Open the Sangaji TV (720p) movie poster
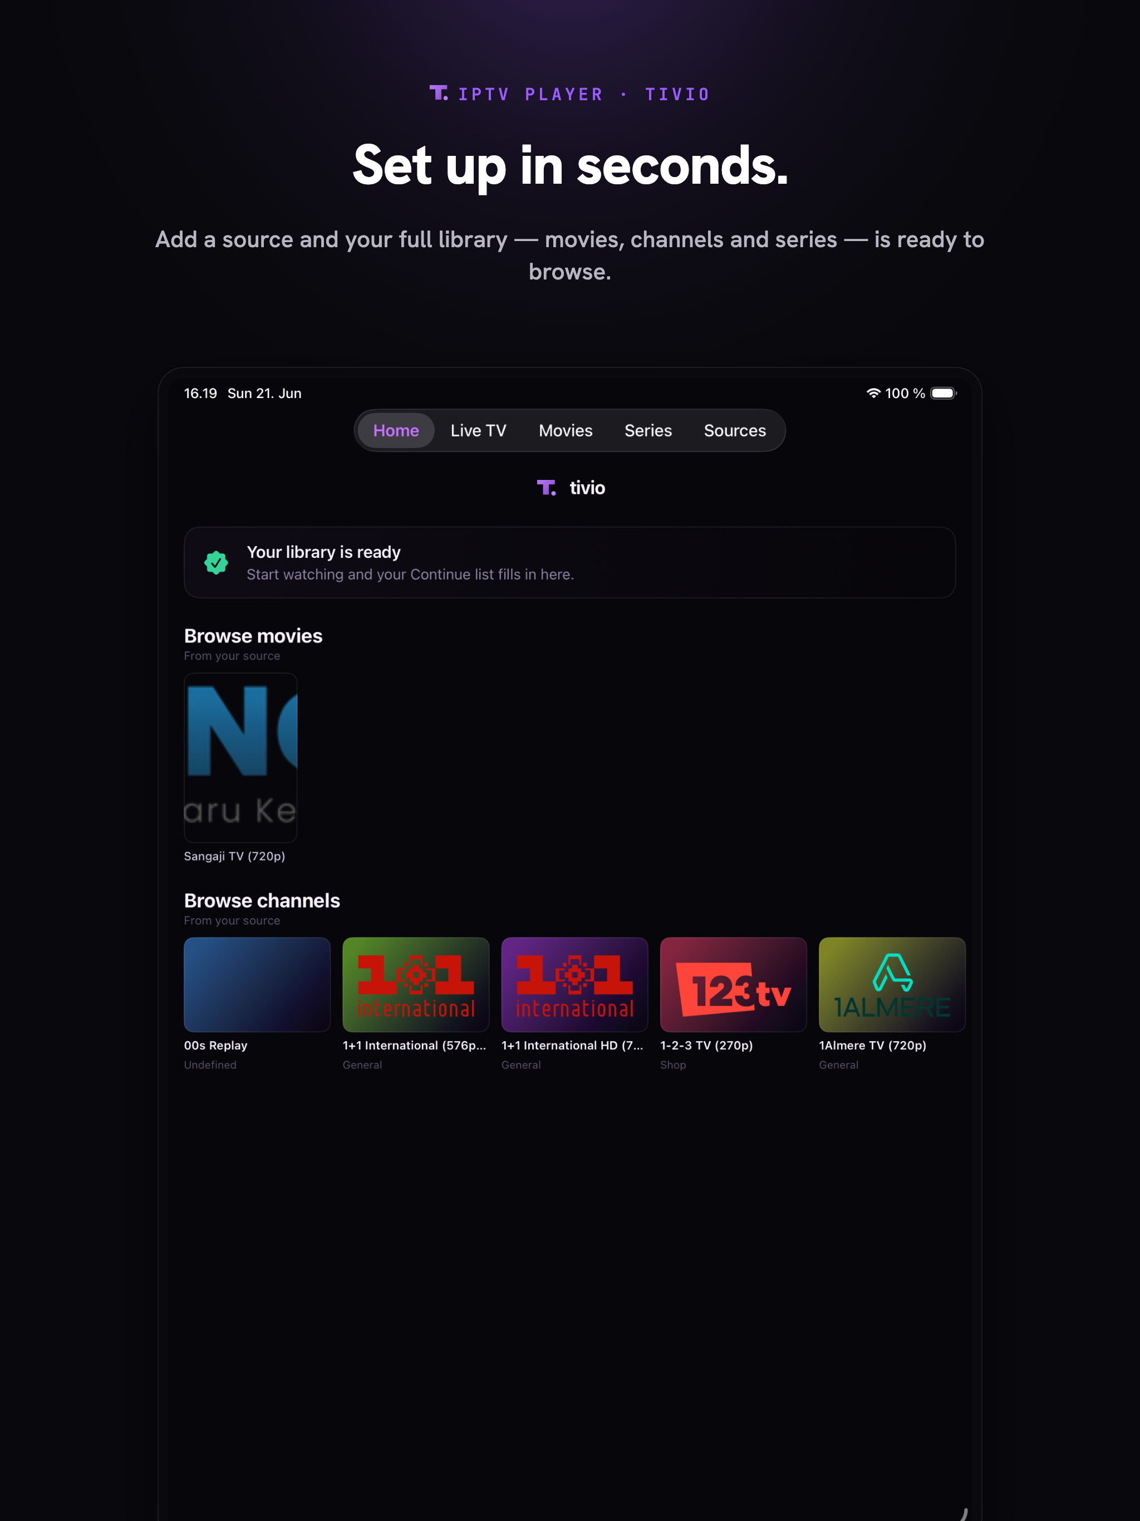 pos(240,757)
